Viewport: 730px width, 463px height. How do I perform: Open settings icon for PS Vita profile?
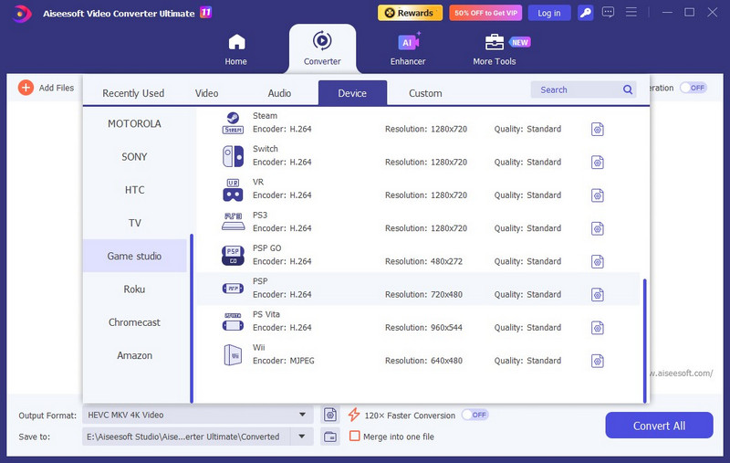598,328
